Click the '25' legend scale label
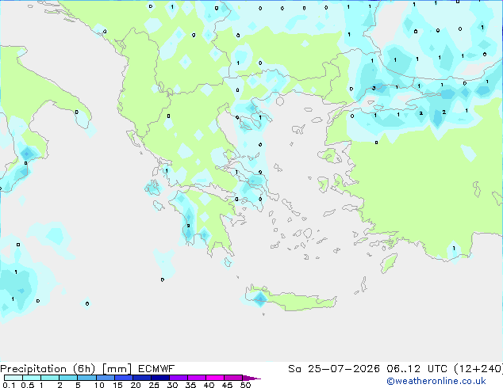The image size is (503, 388). pos(154,385)
